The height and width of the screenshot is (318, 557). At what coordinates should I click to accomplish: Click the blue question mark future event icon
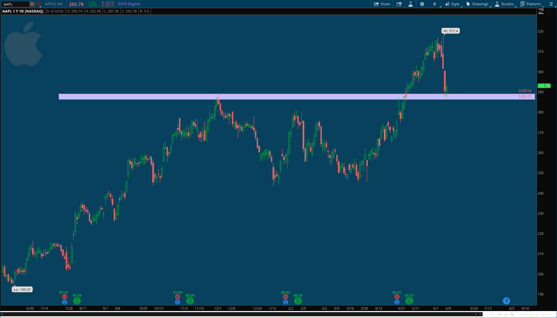(506, 301)
